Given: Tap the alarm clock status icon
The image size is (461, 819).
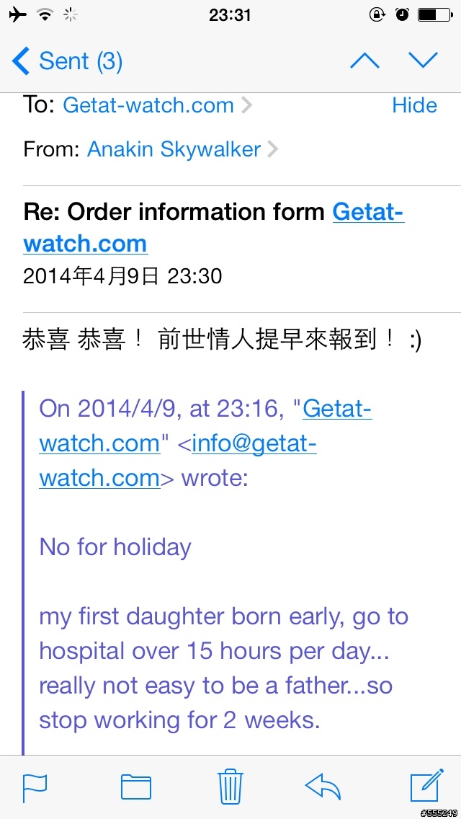Looking at the screenshot, I should click(x=402, y=14).
